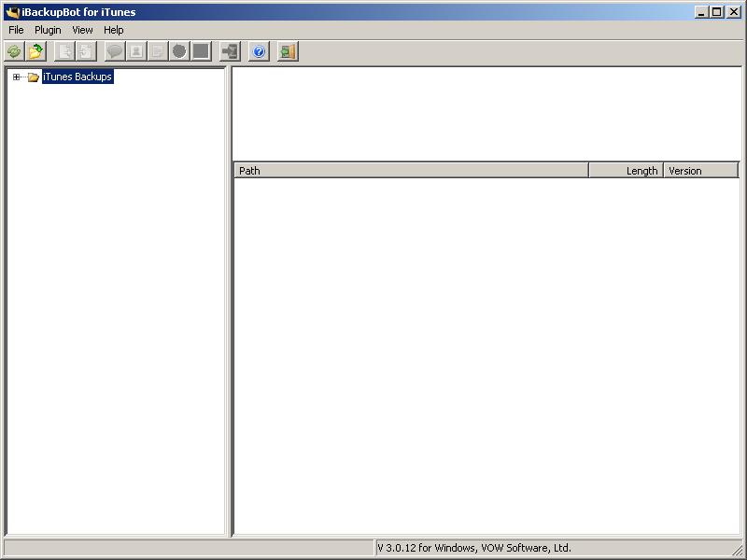Image resolution: width=747 pixels, height=560 pixels.
Task: Click the folder icon beside iTunes Backups
Action: [34, 77]
